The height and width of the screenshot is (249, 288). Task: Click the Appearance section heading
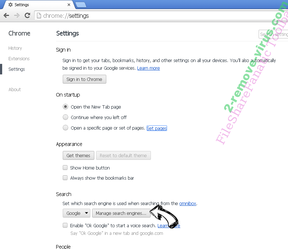(x=69, y=144)
